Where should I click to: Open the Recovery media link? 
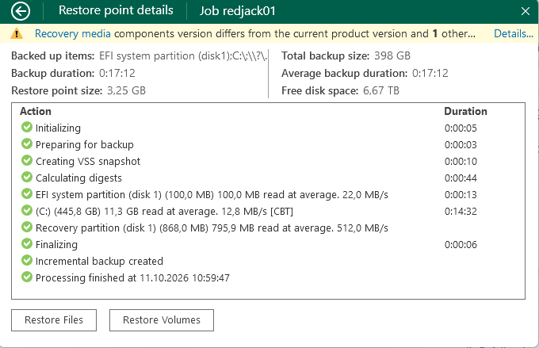(73, 34)
